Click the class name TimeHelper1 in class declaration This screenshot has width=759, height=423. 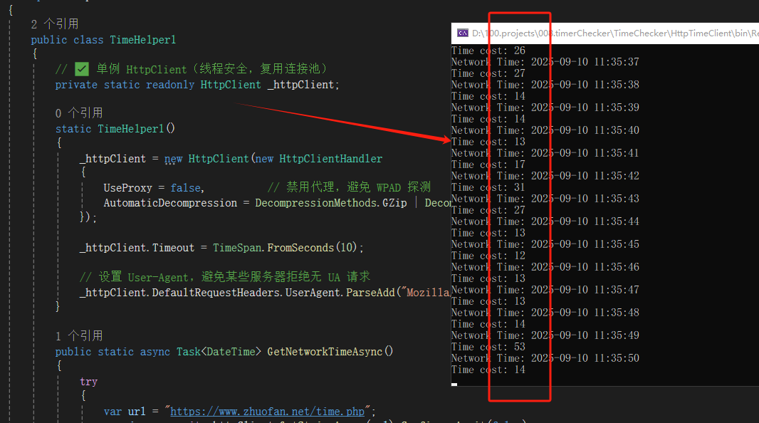pyautogui.click(x=143, y=40)
